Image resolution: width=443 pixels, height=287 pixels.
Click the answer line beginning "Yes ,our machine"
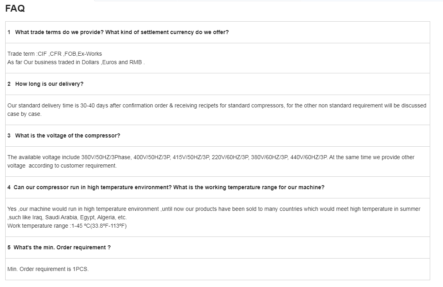(x=214, y=209)
